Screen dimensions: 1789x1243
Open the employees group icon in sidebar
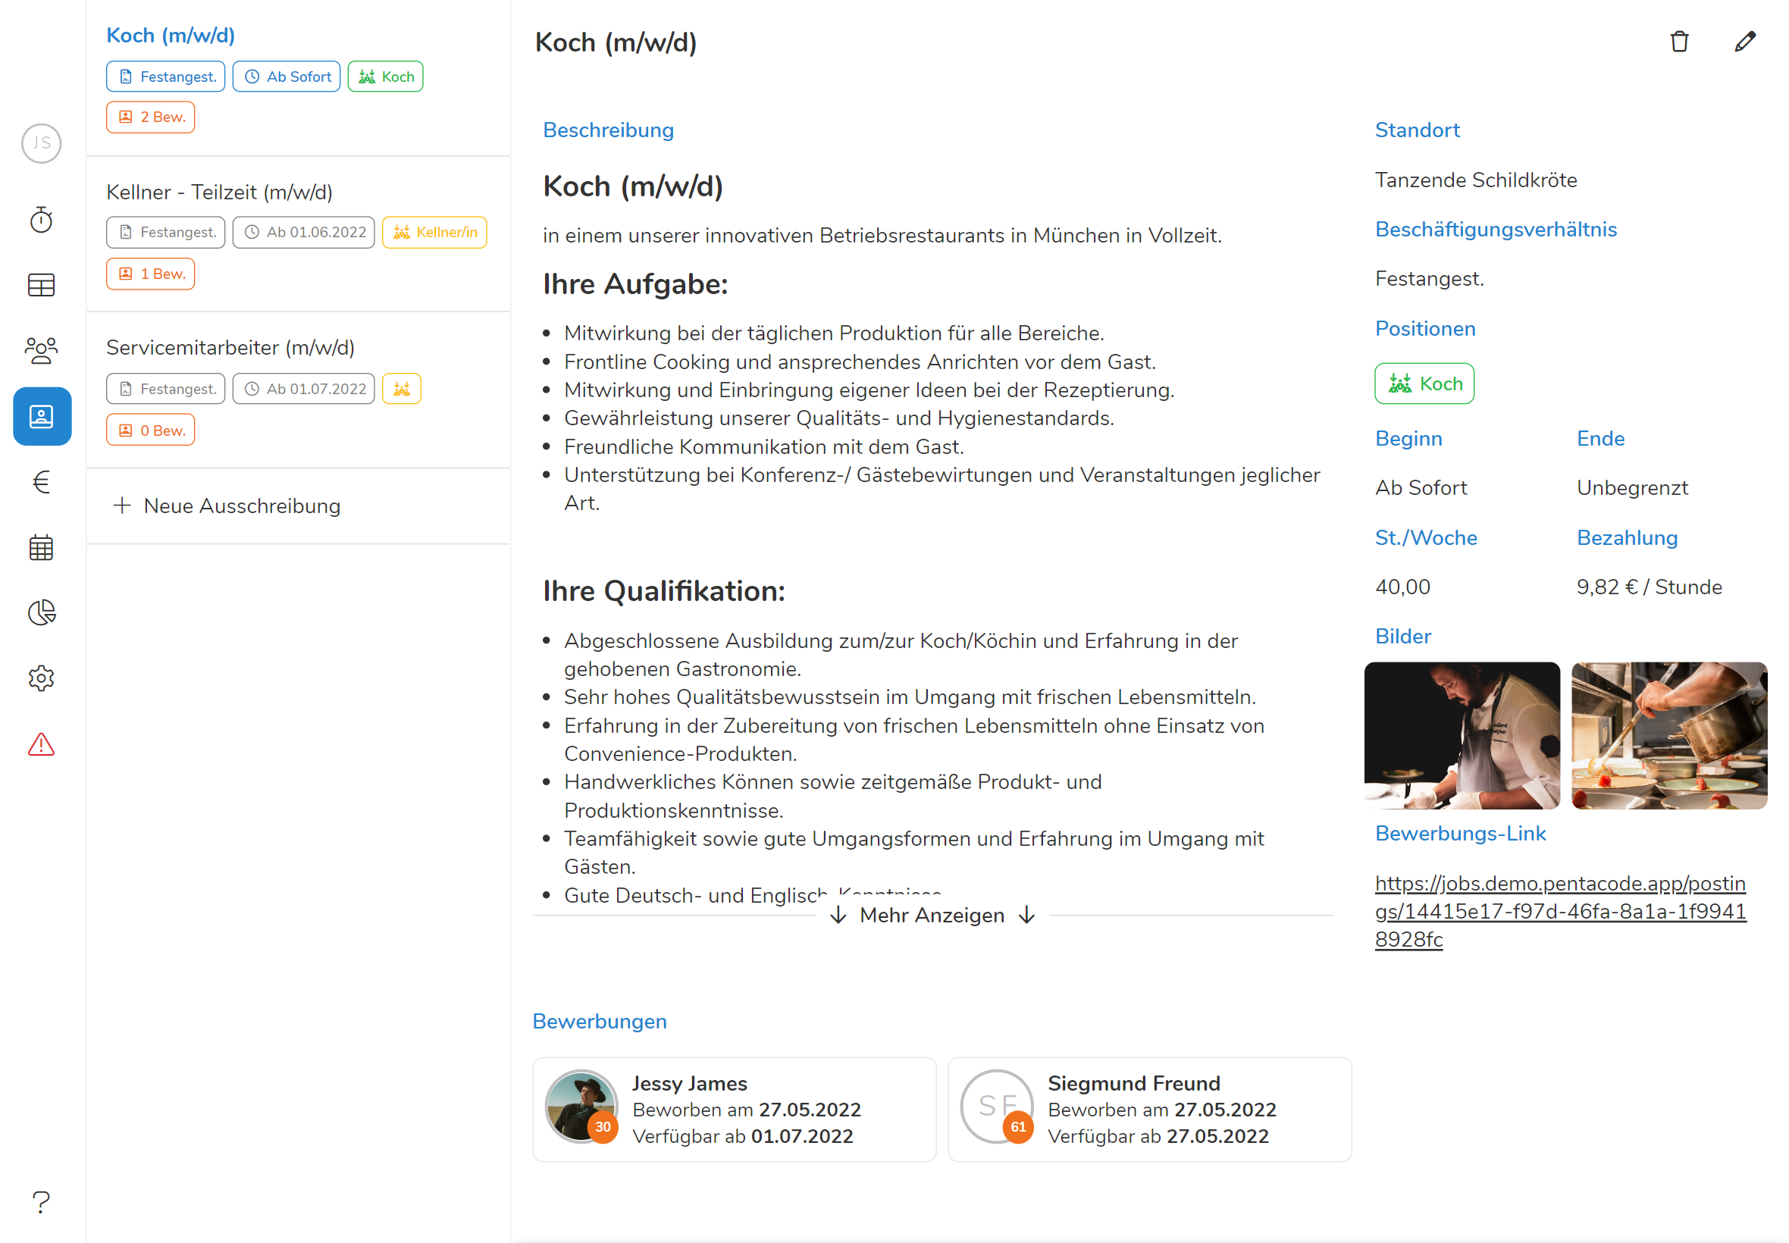pos(41,350)
